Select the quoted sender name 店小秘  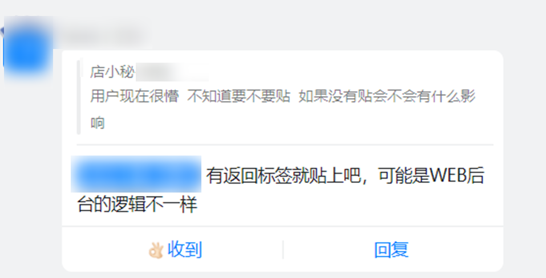point(112,72)
